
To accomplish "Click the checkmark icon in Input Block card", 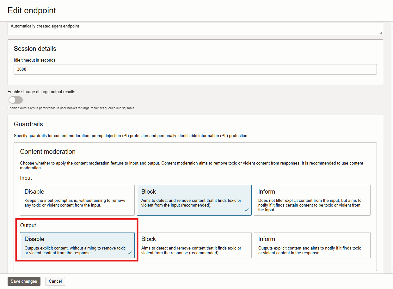I will (x=247, y=210).
